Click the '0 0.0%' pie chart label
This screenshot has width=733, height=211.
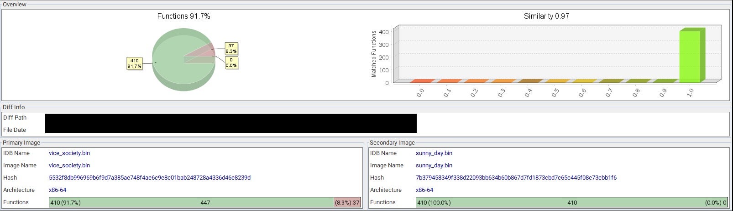[231, 63]
